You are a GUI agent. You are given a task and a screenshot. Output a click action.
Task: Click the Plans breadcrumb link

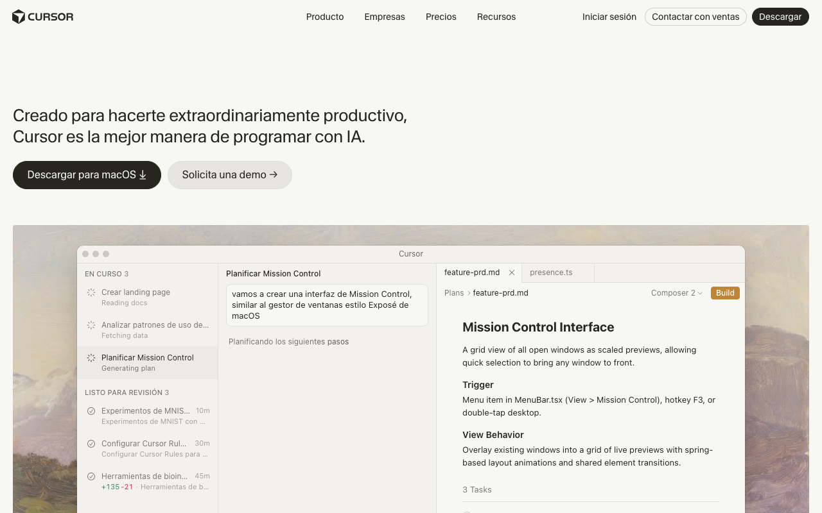[453, 293]
